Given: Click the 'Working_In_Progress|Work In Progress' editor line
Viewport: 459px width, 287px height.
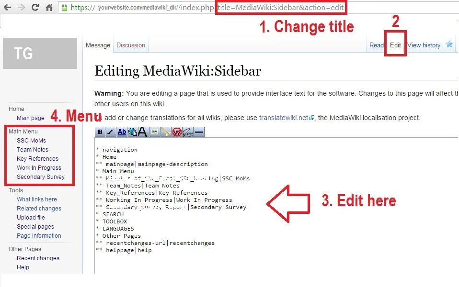Looking at the screenshot, I should click(x=164, y=200).
